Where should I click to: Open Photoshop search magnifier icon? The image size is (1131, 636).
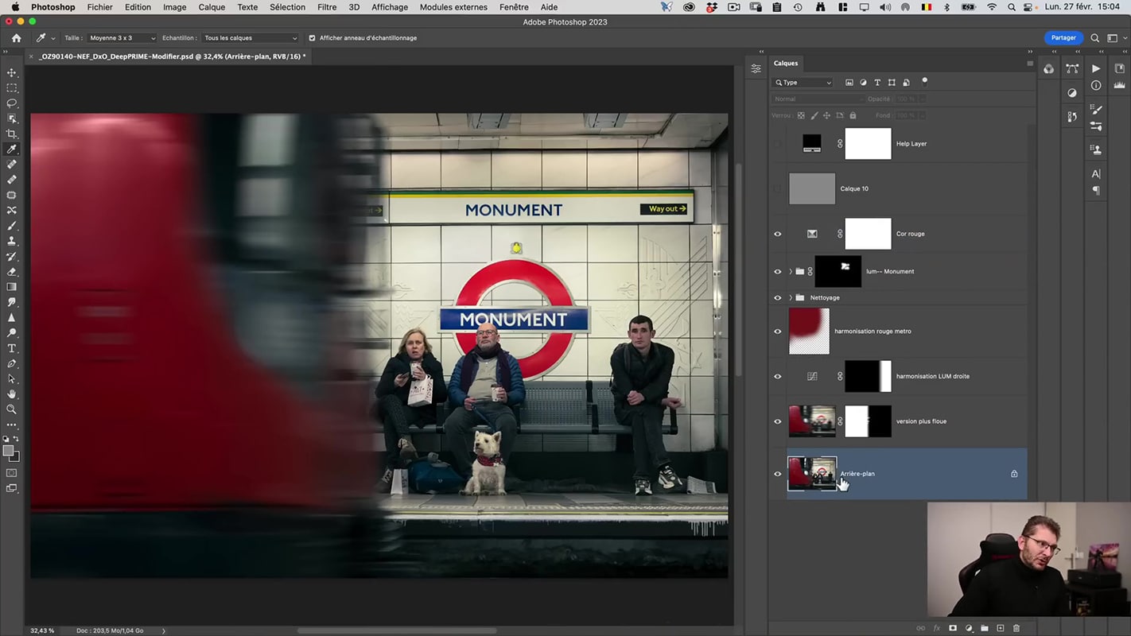point(1094,37)
